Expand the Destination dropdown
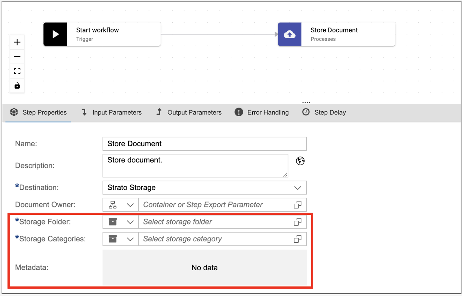 pyautogui.click(x=297, y=188)
